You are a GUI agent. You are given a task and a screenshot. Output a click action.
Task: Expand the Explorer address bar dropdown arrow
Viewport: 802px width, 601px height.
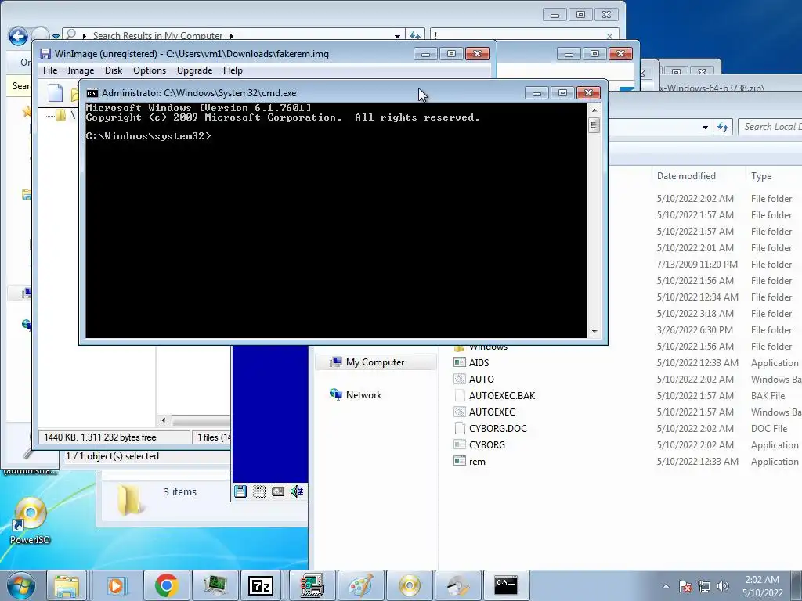click(705, 128)
